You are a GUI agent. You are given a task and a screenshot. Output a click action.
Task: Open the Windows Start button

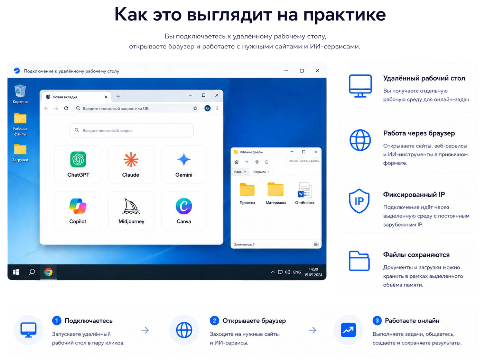tap(16, 272)
